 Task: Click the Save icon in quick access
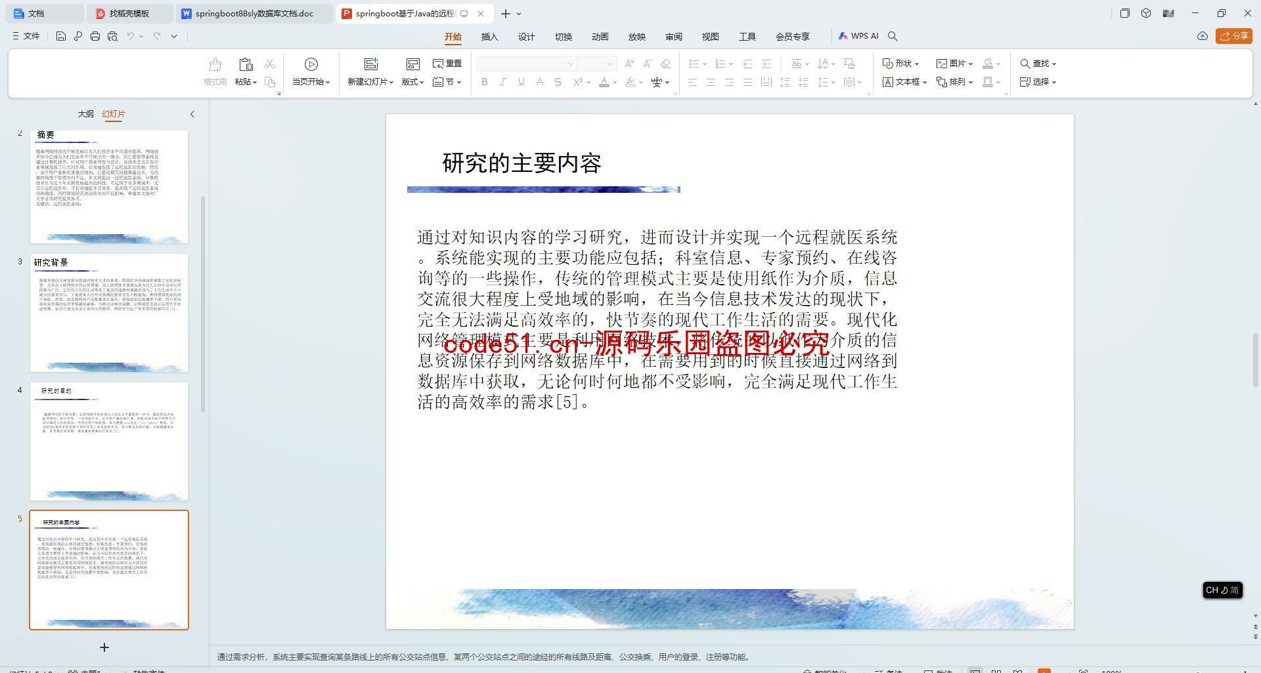coord(60,36)
